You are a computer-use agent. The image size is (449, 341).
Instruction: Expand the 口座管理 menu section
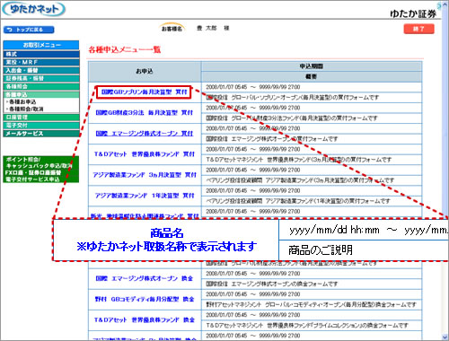point(41,118)
